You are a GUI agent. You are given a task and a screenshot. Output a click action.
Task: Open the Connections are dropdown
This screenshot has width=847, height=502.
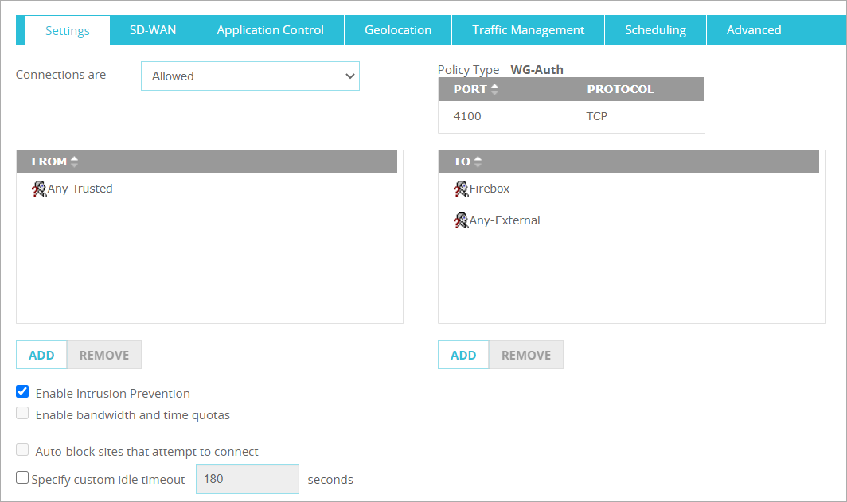click(250, 76)
